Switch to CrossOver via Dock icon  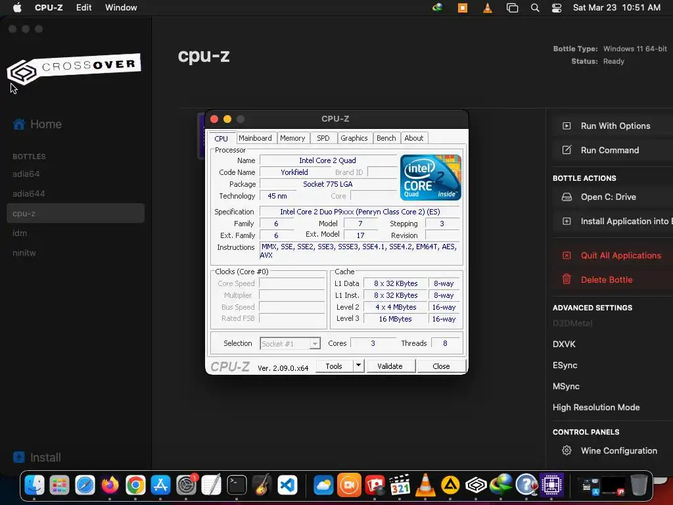click(x=476, y=485)
